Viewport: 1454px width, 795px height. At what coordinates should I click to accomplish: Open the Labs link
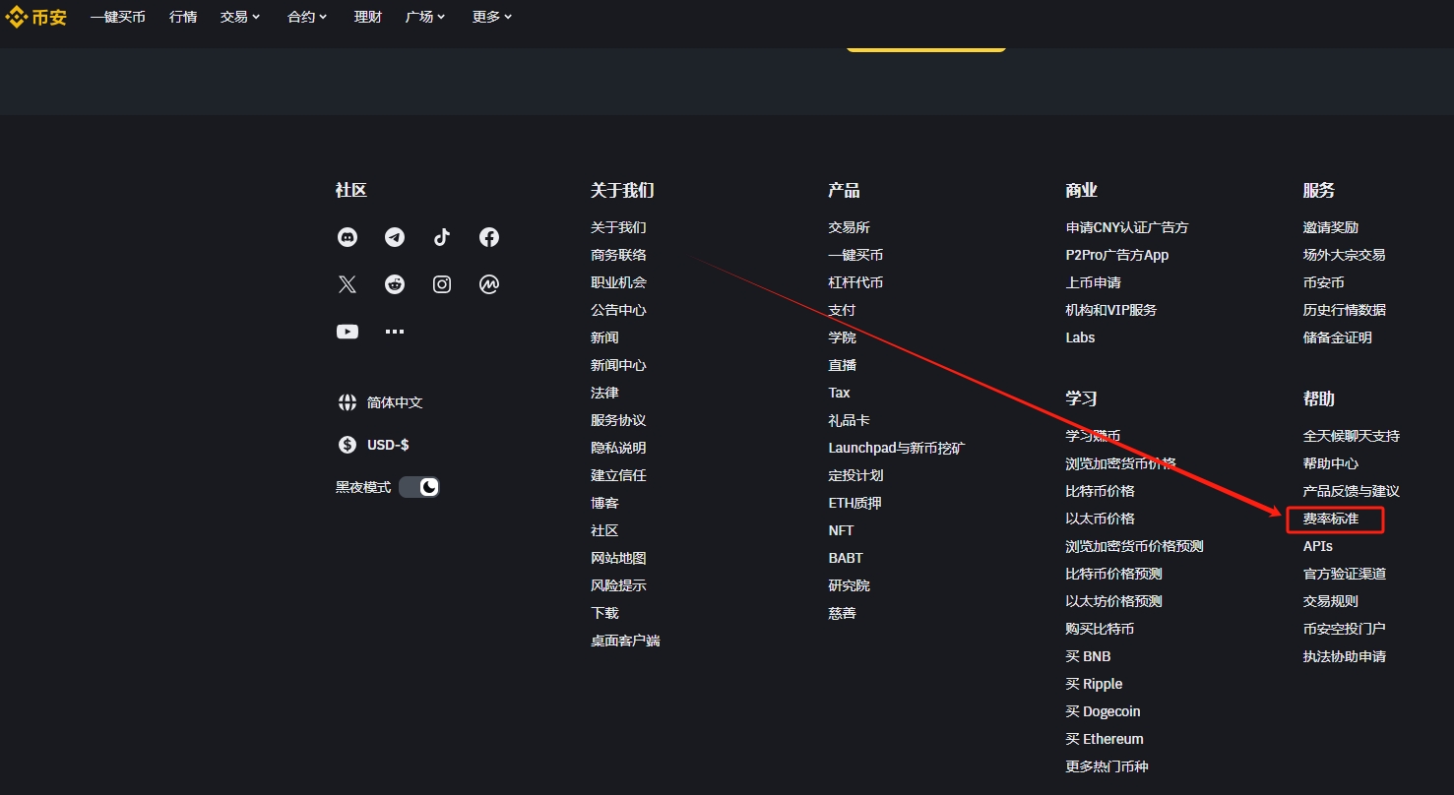(x=1081, y=337)
